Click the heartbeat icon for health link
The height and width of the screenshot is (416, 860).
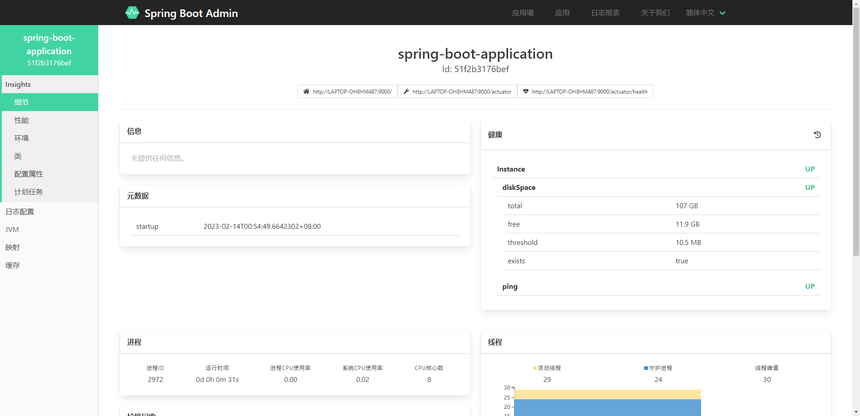click(x=526, y=91)
